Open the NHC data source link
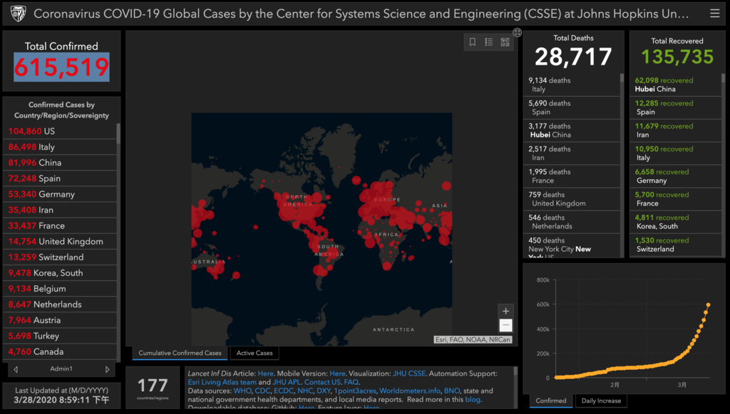Viewport: 730px width, 414px height. pyautogui.click(x=305, y=391)
